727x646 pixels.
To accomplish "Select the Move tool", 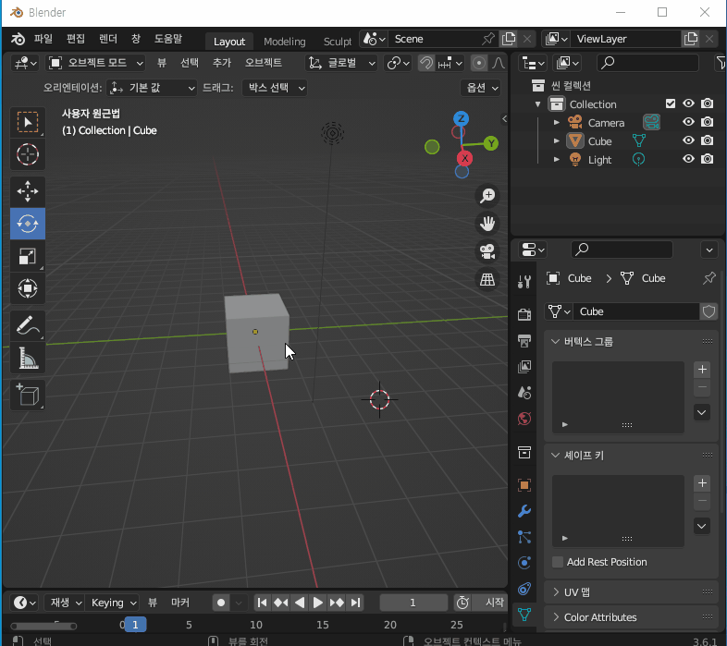I will pos(28,191).
